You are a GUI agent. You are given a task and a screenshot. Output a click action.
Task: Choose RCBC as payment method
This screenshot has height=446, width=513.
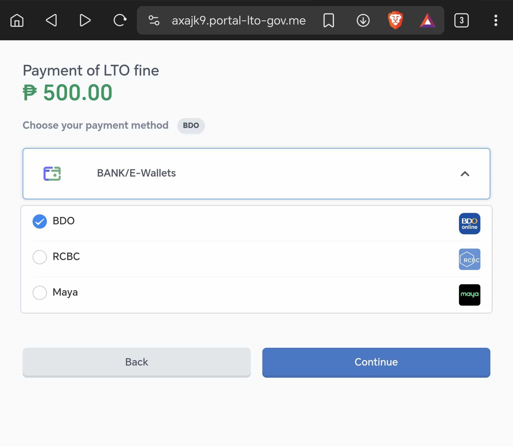(x=40, y=257)
